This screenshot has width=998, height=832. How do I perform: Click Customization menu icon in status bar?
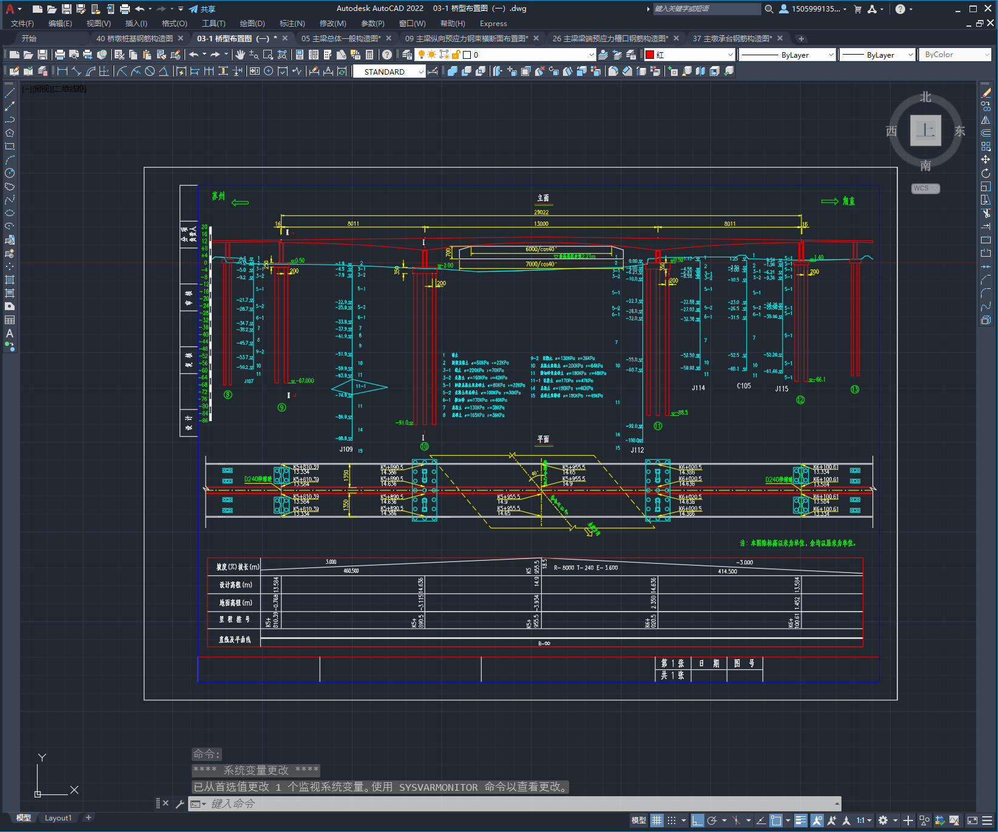pos(987,820)
